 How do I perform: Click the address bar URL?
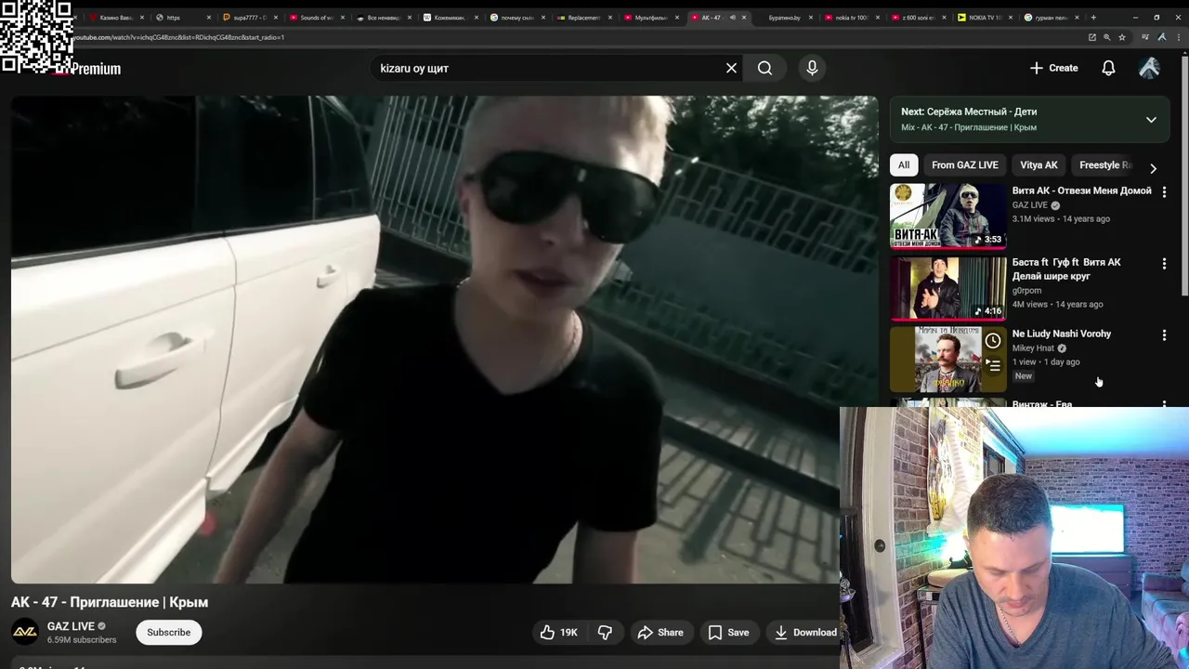(178, 37)
